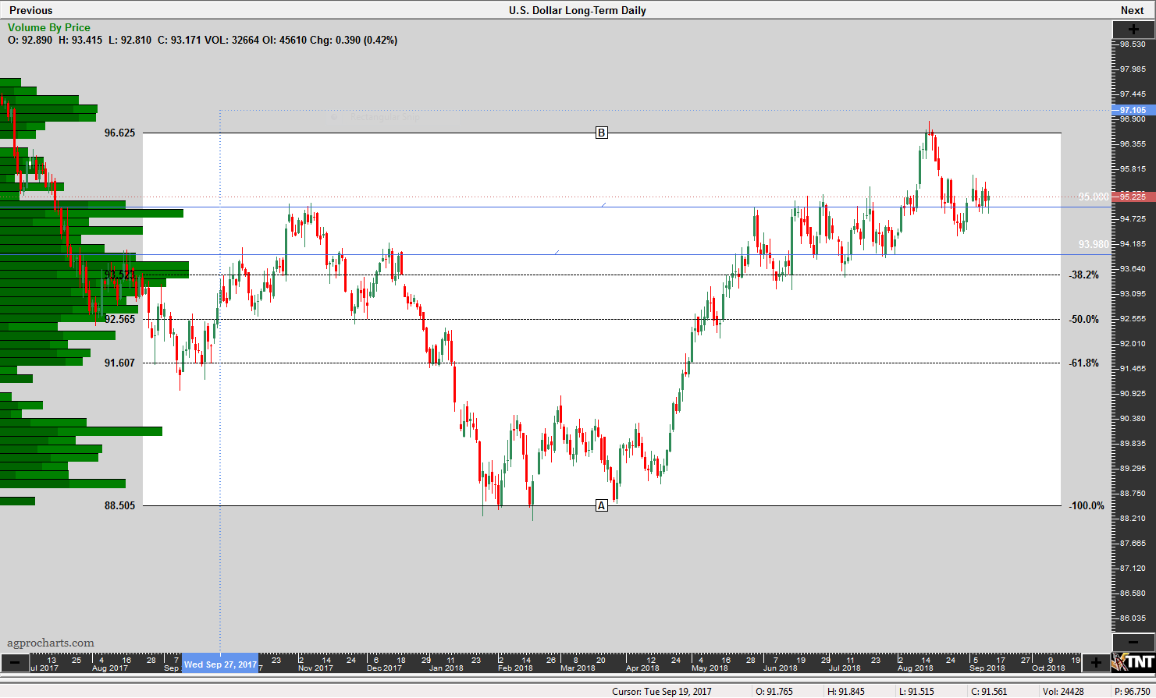This screenshot has height=698, width=1156.
Task: Click the -100.0% retracement label
Action: [1087, 506]
